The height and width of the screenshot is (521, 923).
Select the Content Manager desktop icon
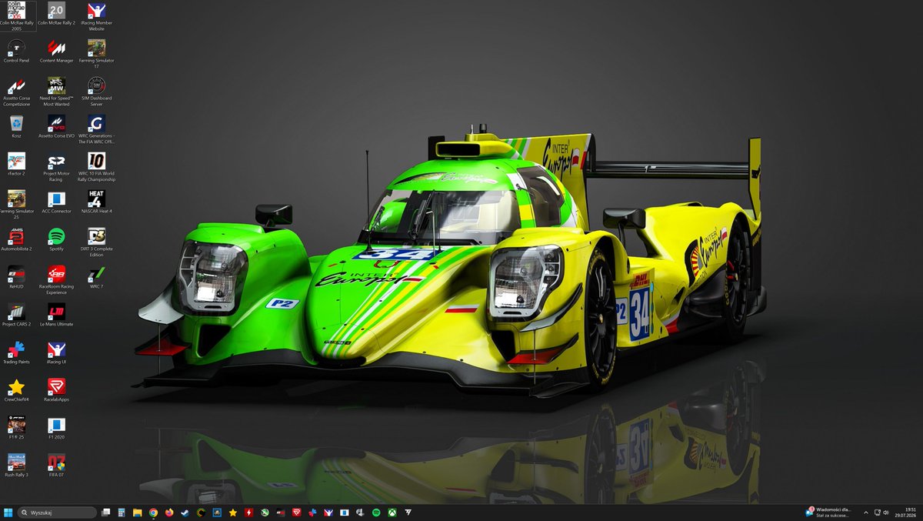[x=56, y=52]
